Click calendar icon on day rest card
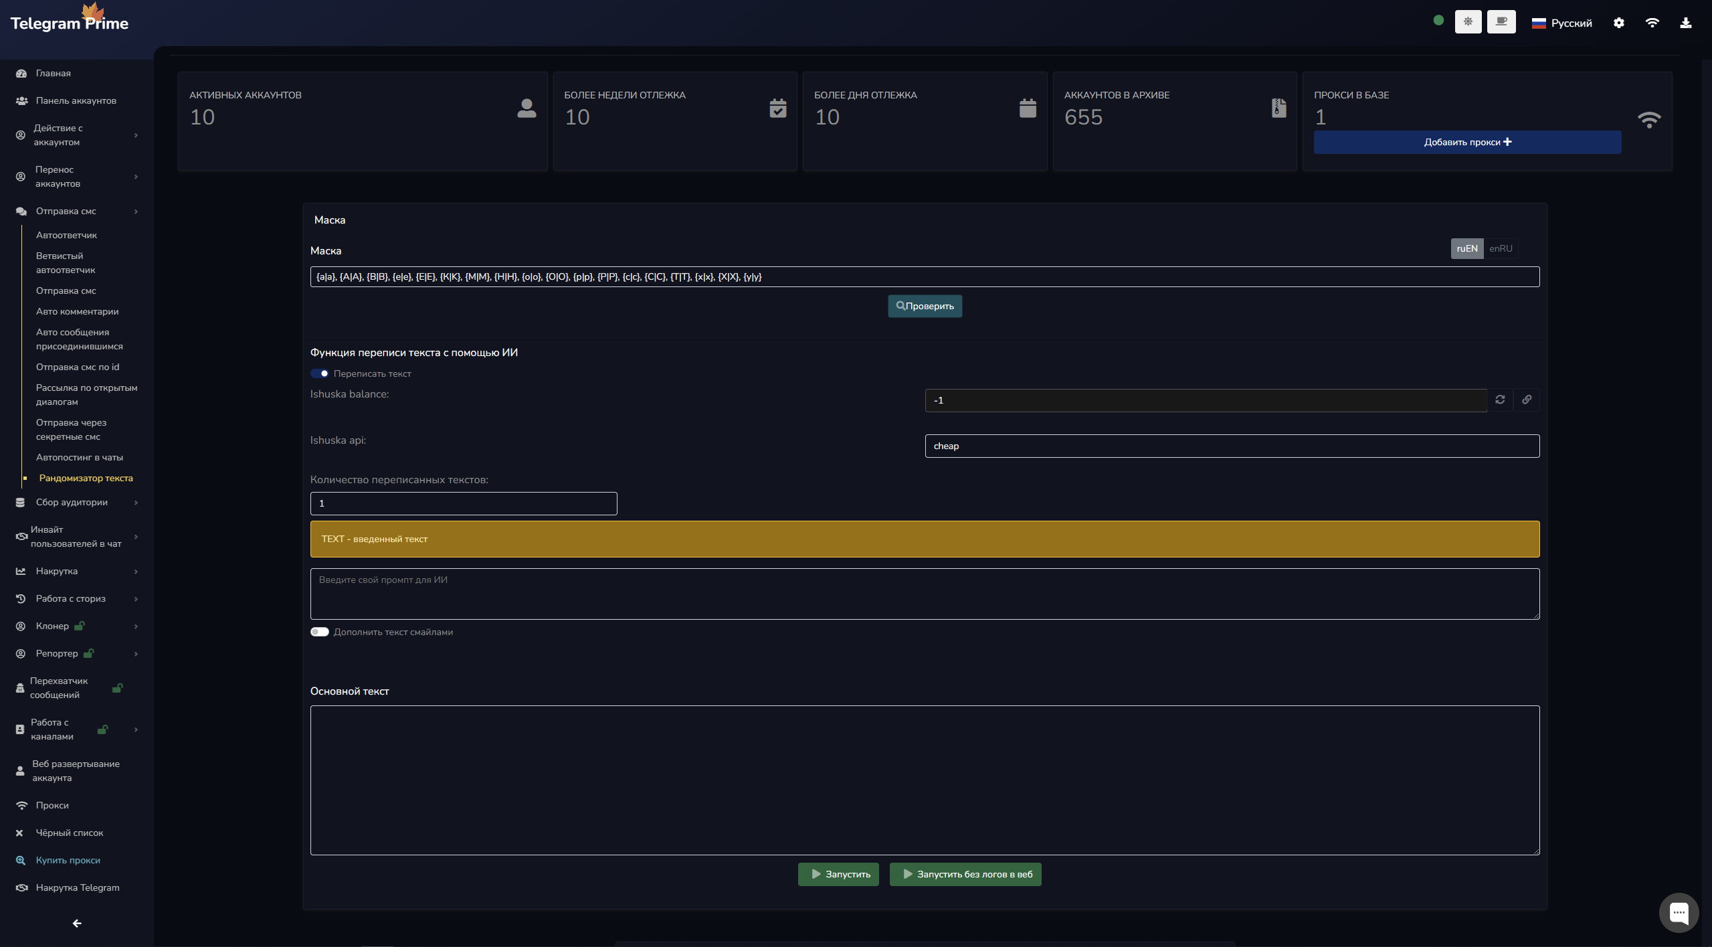The image size is (1712, 947). coord(1028,108)
